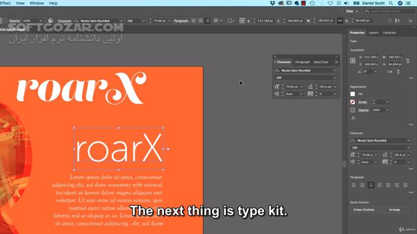Click the Arrange quick action button
Image resolution: width=417 pixels, height=234 pixels.
click(394, 210)
